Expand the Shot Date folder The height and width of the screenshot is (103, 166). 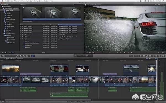point(3,30)
